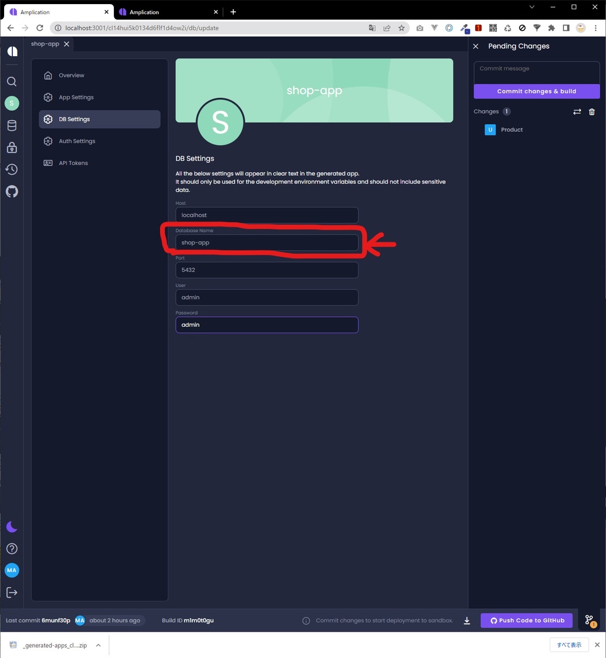Click the Build ID m1m0t0gu
Screen dimensions: 606x658
(x=198, y=621)
